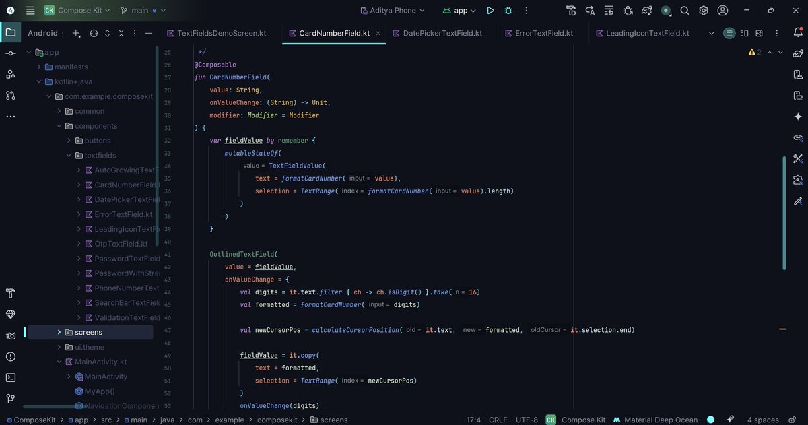The width and height of the screenshot is (808, 425).
Task: Click Material Deep Ocean theme switcher
Action: [655, 420]
